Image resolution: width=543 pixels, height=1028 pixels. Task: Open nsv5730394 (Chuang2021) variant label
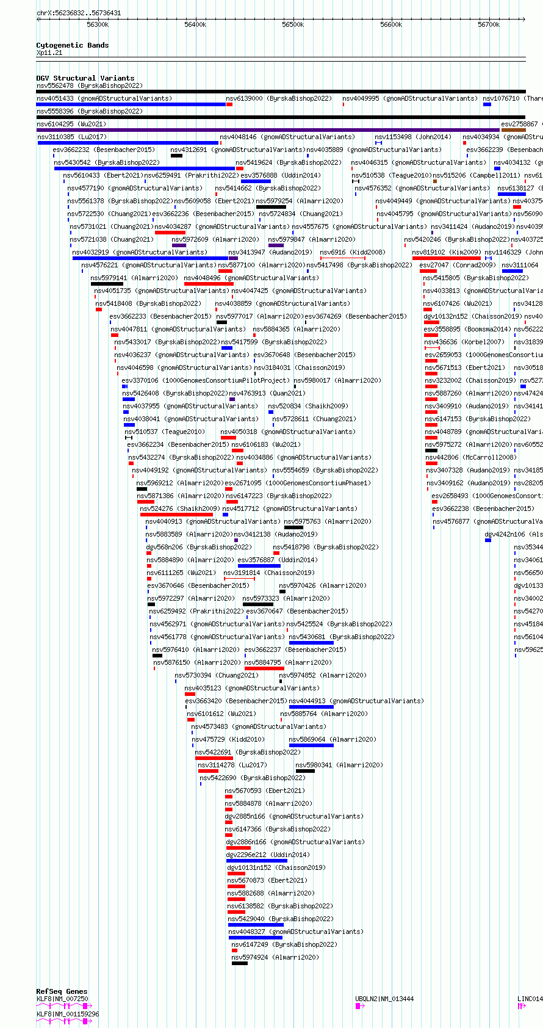[x=217, y=675]
